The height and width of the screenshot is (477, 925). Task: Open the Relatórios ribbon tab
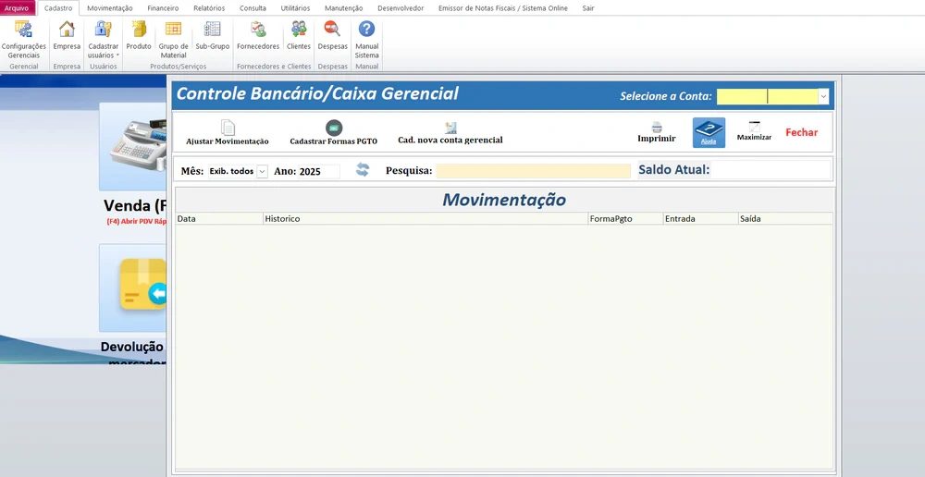tap(209, 7)
